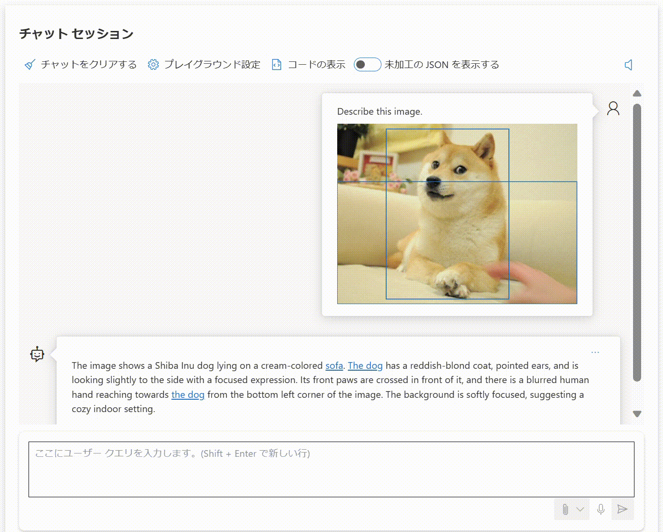Image resolution: width=663 pixels, height=532 pixels.
Task: Click チャットをクリアする label
Action: pyautogui.click(x=88, y=65)
